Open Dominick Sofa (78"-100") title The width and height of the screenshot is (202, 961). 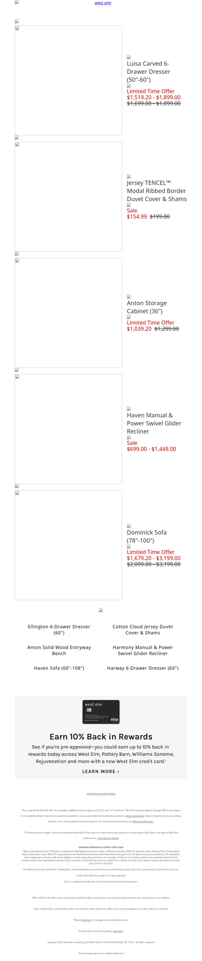(x=146, y=537)
